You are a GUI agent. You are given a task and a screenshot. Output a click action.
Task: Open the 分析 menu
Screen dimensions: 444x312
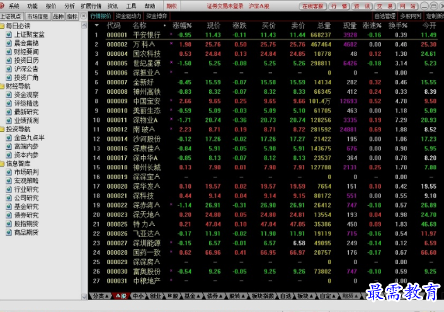point(69,6)
